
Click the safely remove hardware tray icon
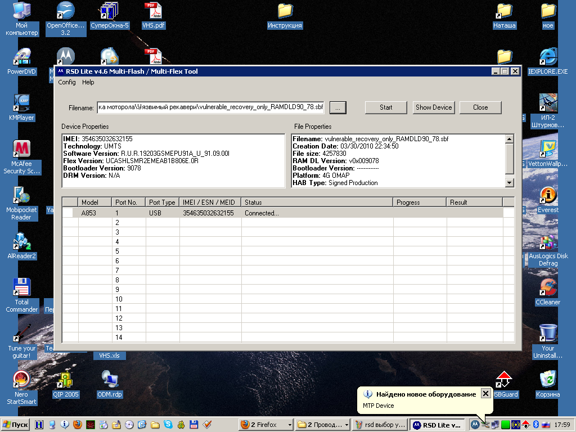[x=485, y=425]
